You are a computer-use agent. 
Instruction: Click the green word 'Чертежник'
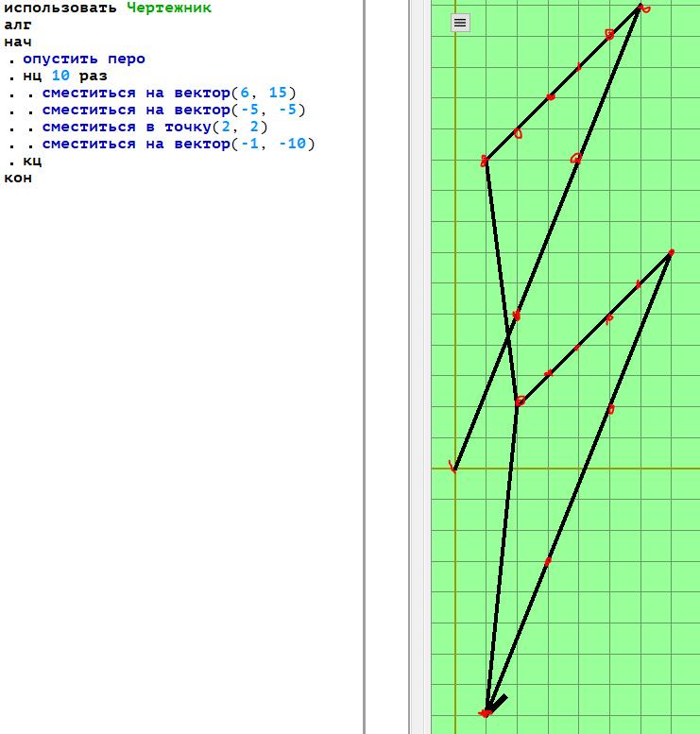pyautogui.click(x=169, y=8)
